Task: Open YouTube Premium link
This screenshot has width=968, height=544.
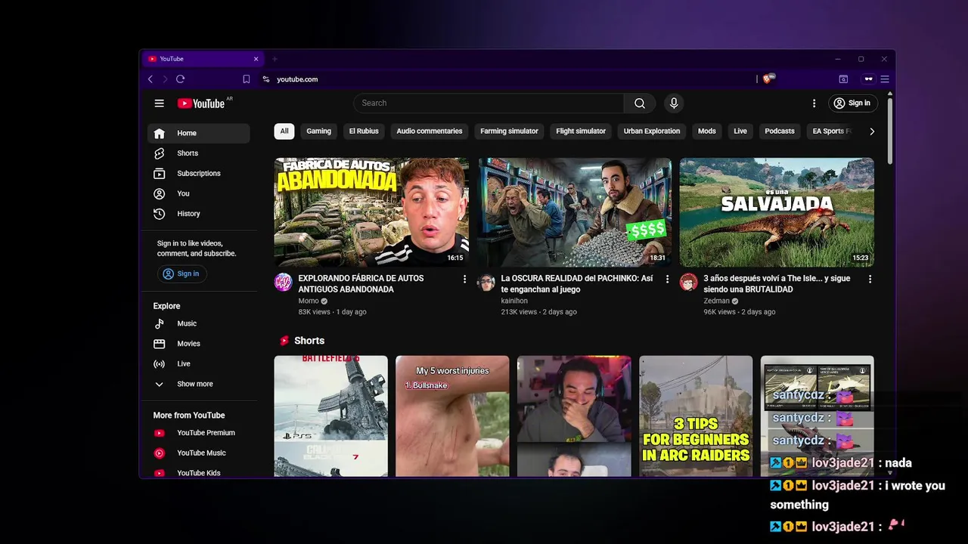Action: [x=198, y=433]
